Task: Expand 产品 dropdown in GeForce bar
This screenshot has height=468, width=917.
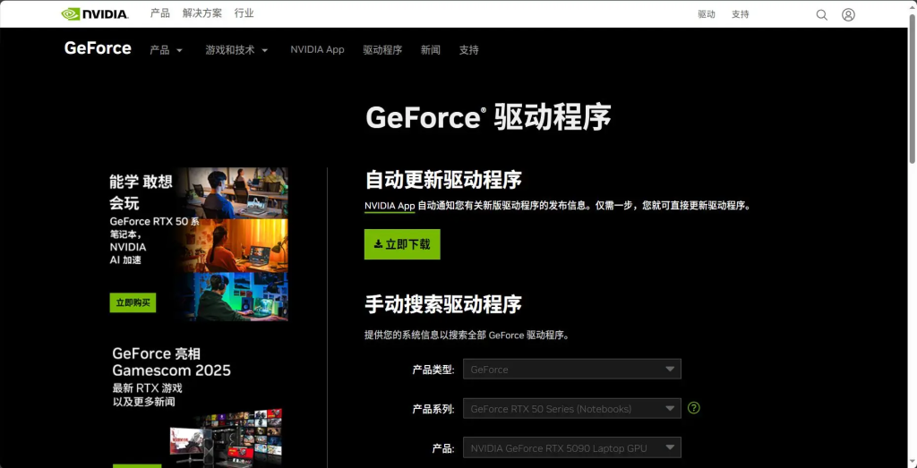Action: (x=166, y=50)
